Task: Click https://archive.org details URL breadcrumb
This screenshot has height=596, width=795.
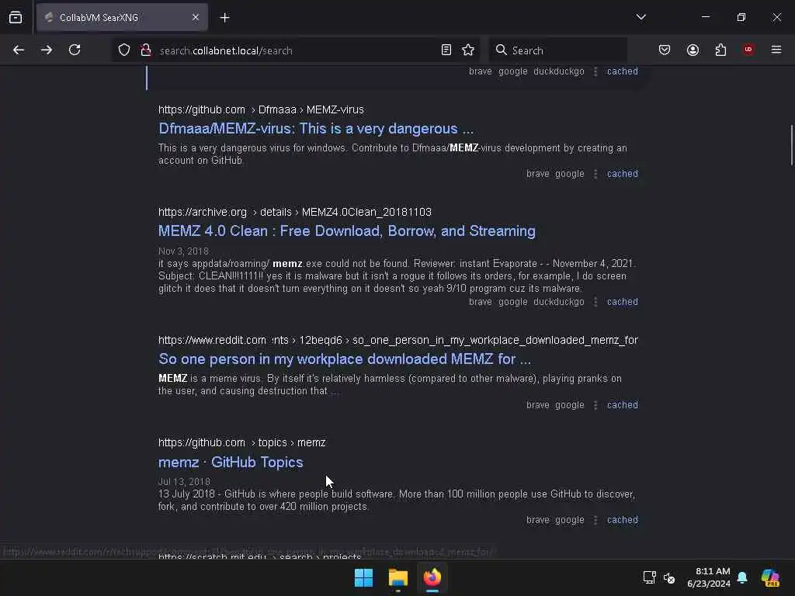Action: click(x=295, y=213)
